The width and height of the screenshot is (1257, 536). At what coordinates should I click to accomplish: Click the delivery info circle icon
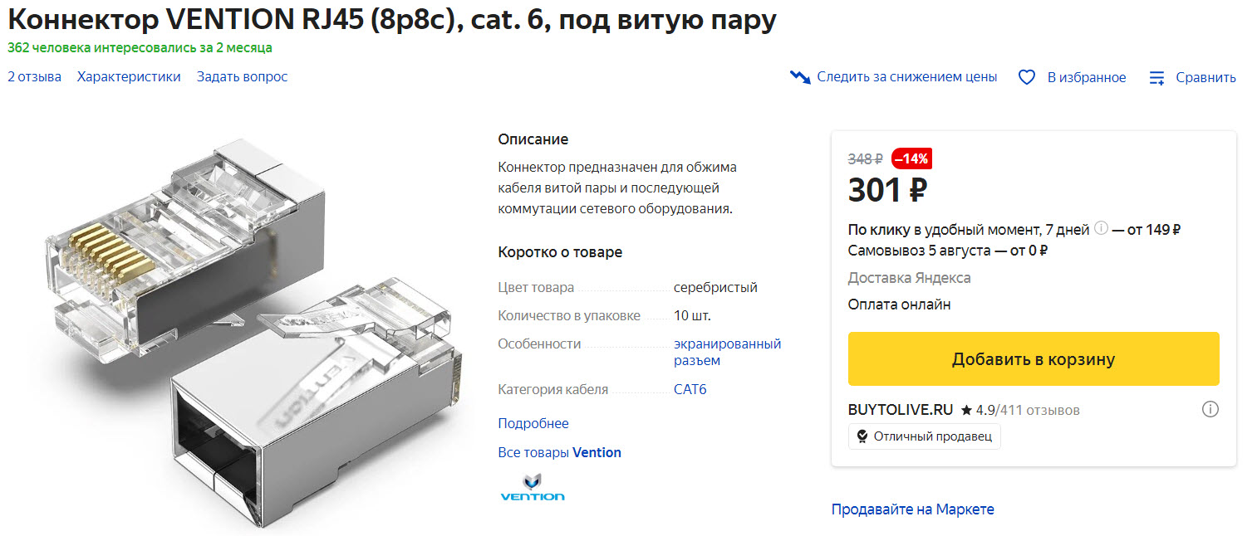point(1102,228)
